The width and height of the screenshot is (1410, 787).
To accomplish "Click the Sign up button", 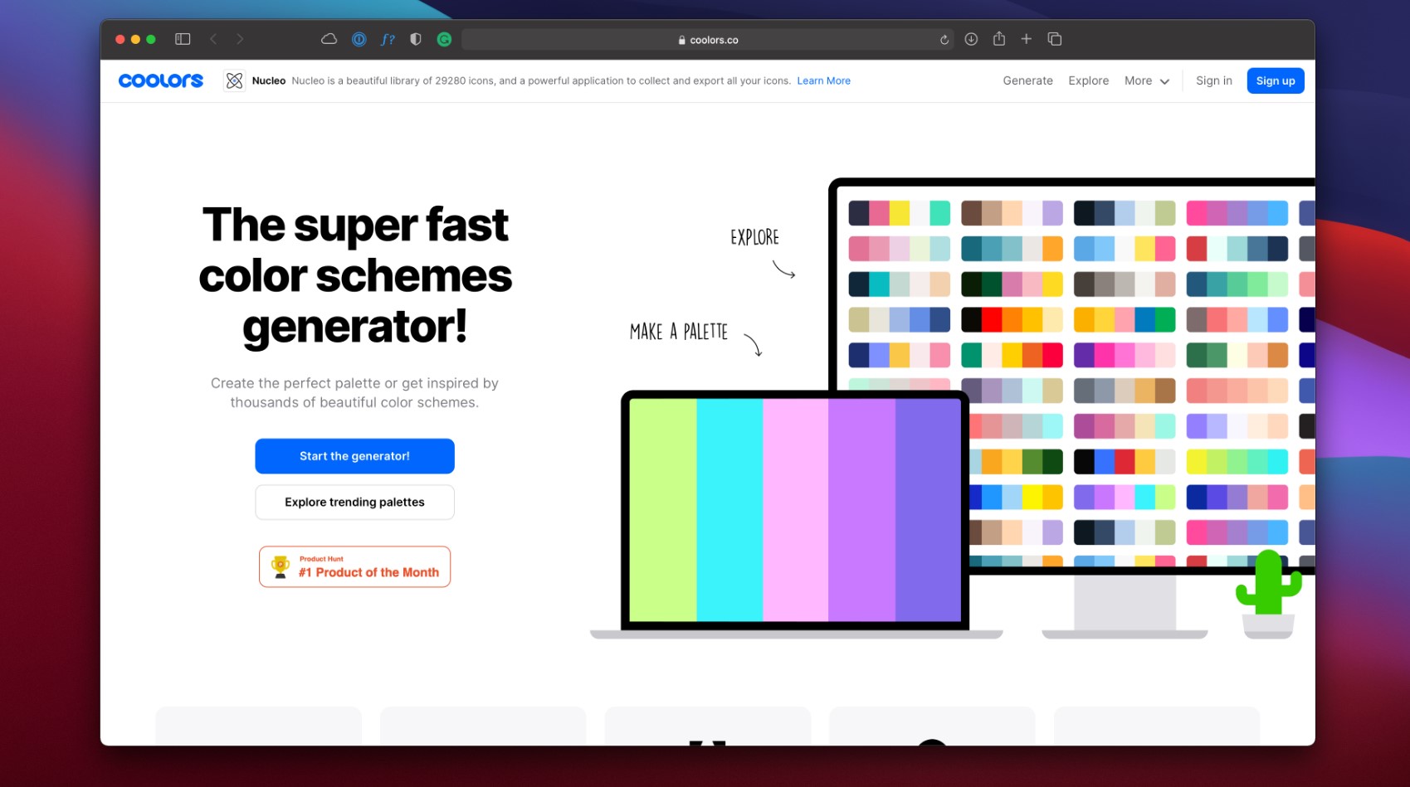I will pyautogui.click(x=1276, y=80).
